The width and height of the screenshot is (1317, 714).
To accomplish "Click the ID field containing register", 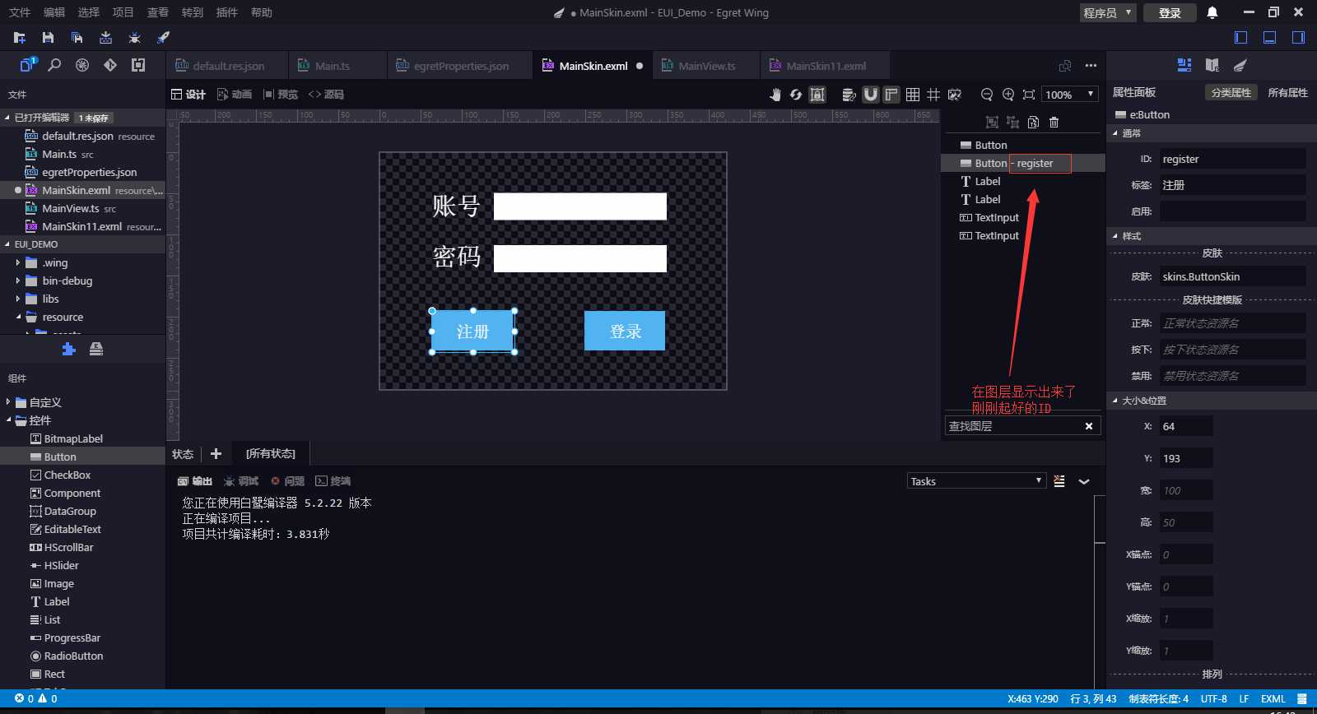I will 1232,159.
